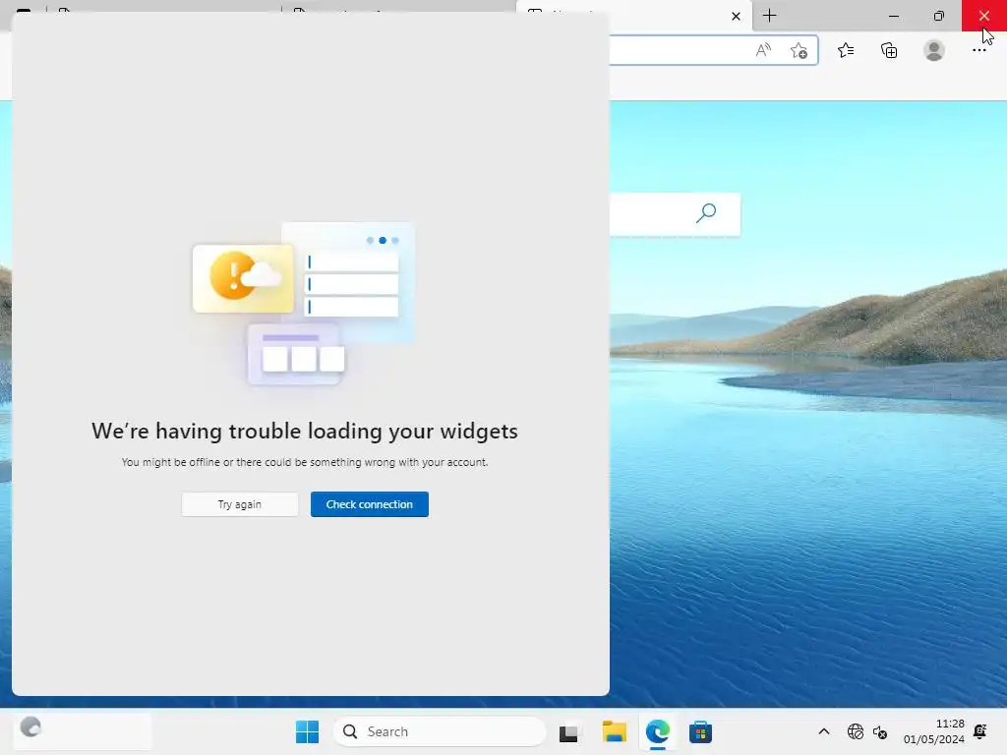The height and width of the screenshot is (755, 1007).
Task: Open Collections in Edge toolbar
Action: (889, 50)
